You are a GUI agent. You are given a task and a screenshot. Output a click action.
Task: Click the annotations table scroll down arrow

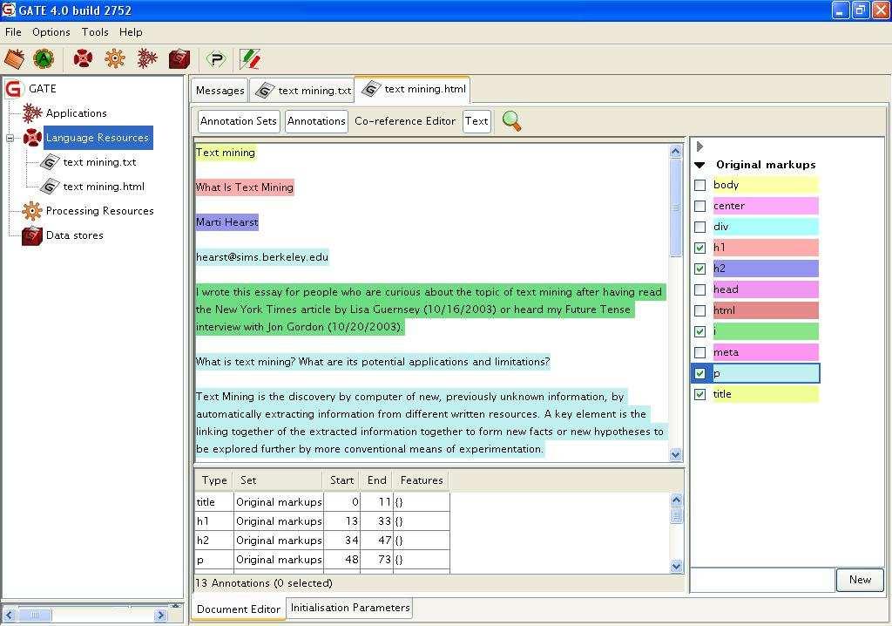pos(676,566)
